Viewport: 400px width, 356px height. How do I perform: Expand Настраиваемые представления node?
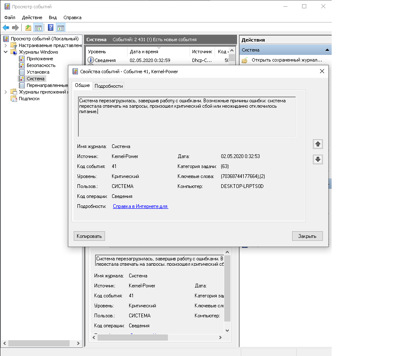pyautogui.click(x=5, y=45)
